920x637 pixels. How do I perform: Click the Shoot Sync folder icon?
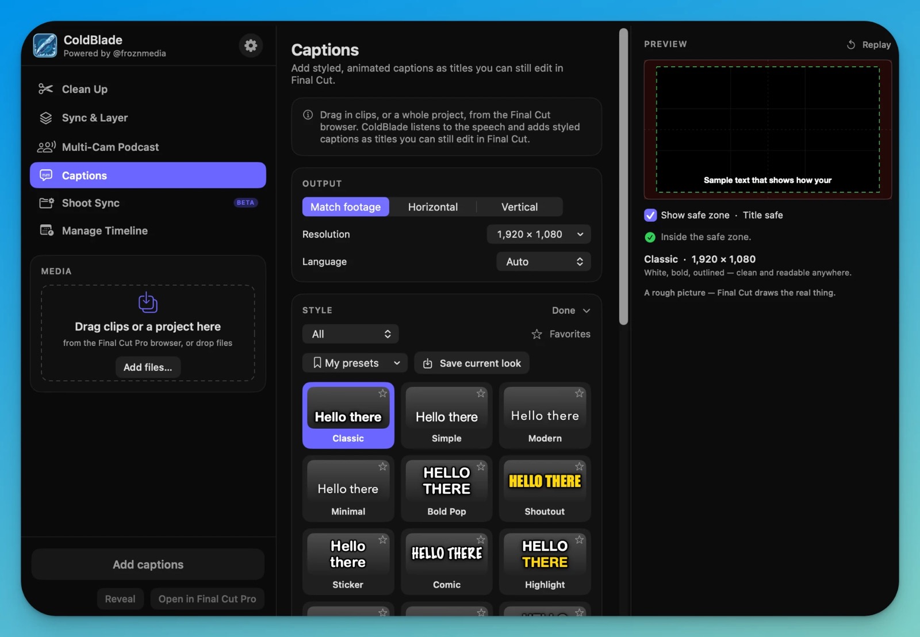tap(46, 203)
